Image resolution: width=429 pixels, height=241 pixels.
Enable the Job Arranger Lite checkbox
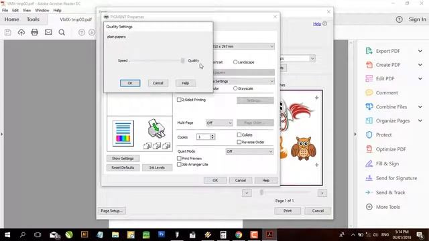tap(179, 165)
